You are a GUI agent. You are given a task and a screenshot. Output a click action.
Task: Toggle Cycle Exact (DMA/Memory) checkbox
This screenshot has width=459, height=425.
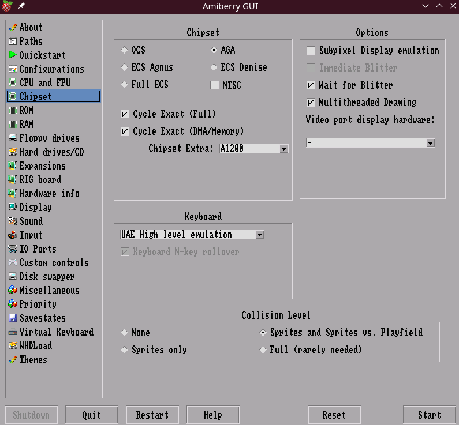[x=125, y=131]
